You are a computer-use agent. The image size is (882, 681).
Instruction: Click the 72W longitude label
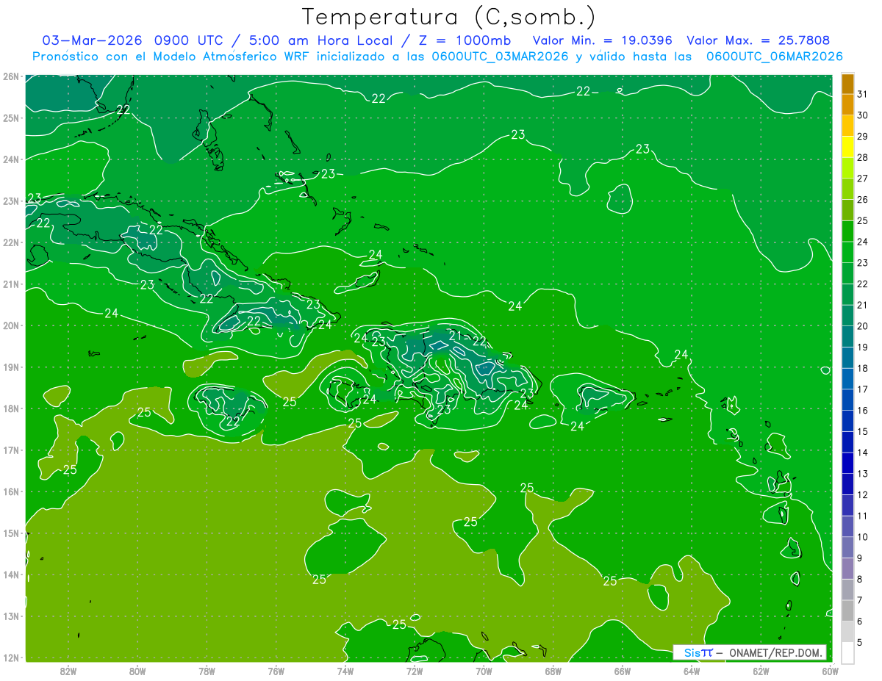click(x=415, y=671)
